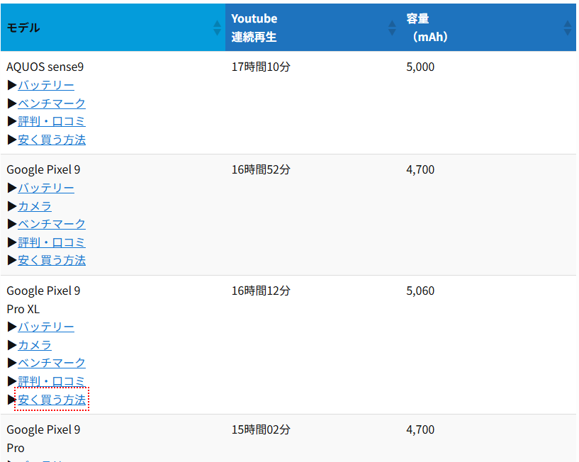Select the 5,060 capacity value

tap(420, 291)
